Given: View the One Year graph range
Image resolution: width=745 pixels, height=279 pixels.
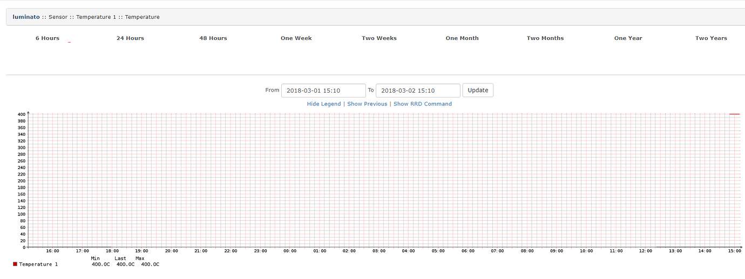Looking at the screenshot, I should pyautogui.click(x=628, y=38).
